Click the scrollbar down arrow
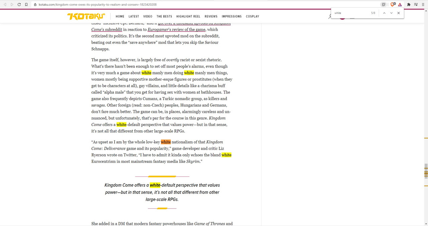 426,224
